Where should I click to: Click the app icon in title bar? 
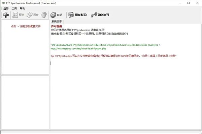click(x=3, y=3)
